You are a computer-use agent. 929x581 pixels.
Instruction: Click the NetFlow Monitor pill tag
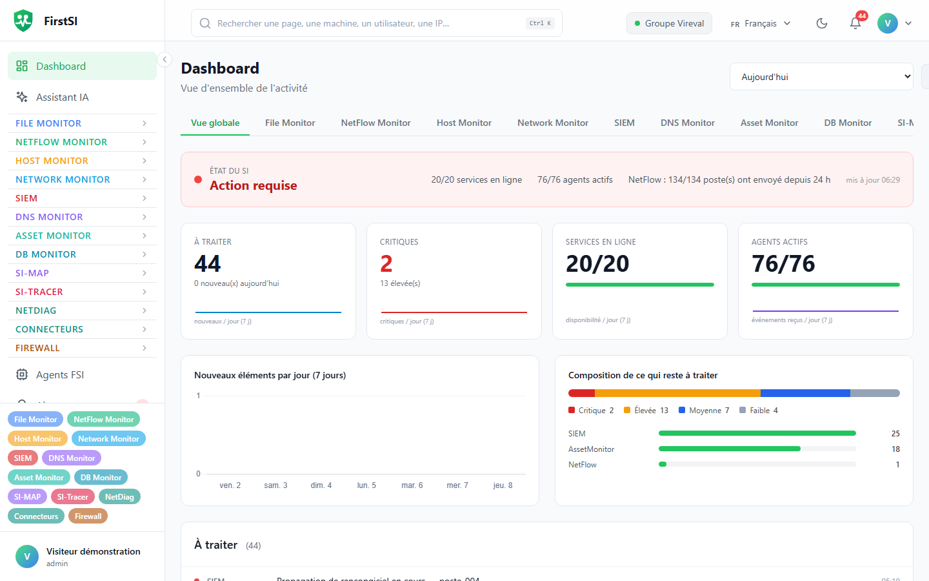click(x=104, y=420)
